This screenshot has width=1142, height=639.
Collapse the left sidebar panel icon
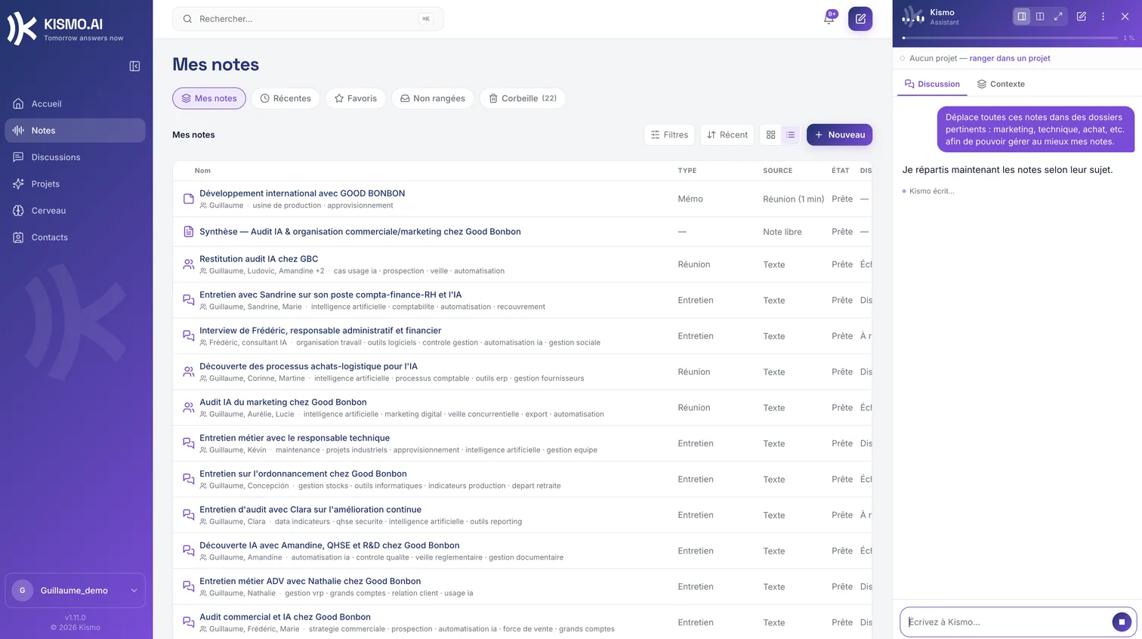[x=134, y=66]
